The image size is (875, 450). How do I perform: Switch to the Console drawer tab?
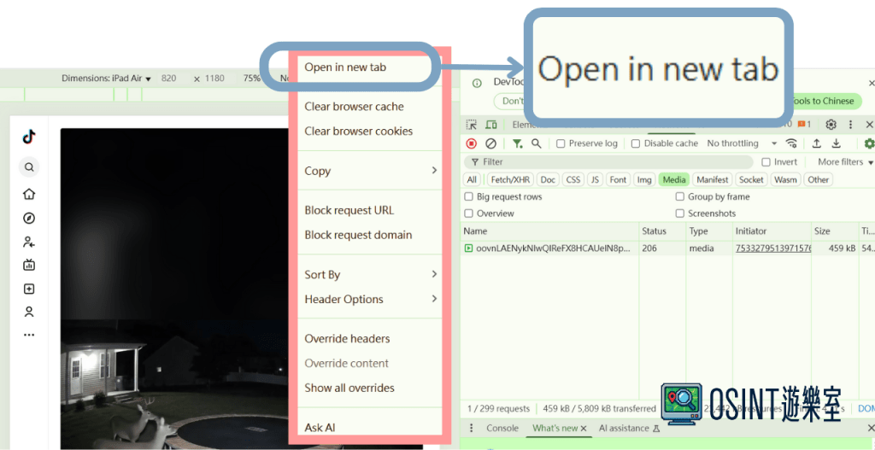coord(502,428)
